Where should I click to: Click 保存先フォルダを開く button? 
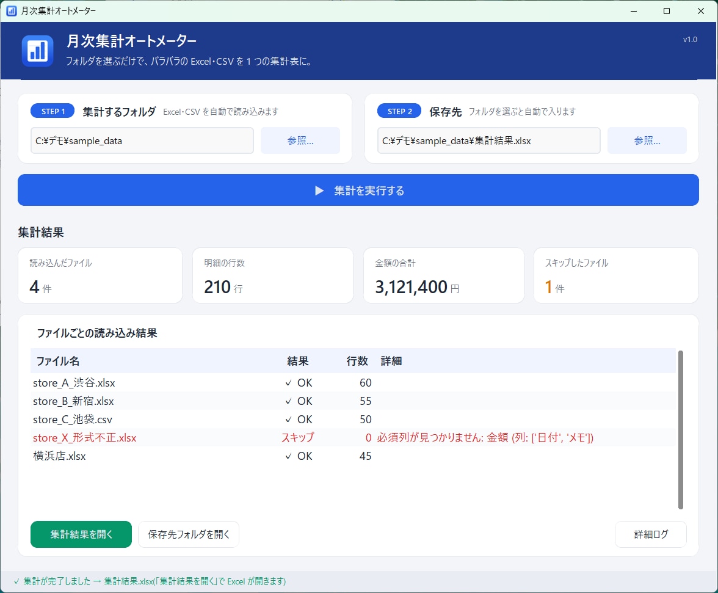pos(189,534)
